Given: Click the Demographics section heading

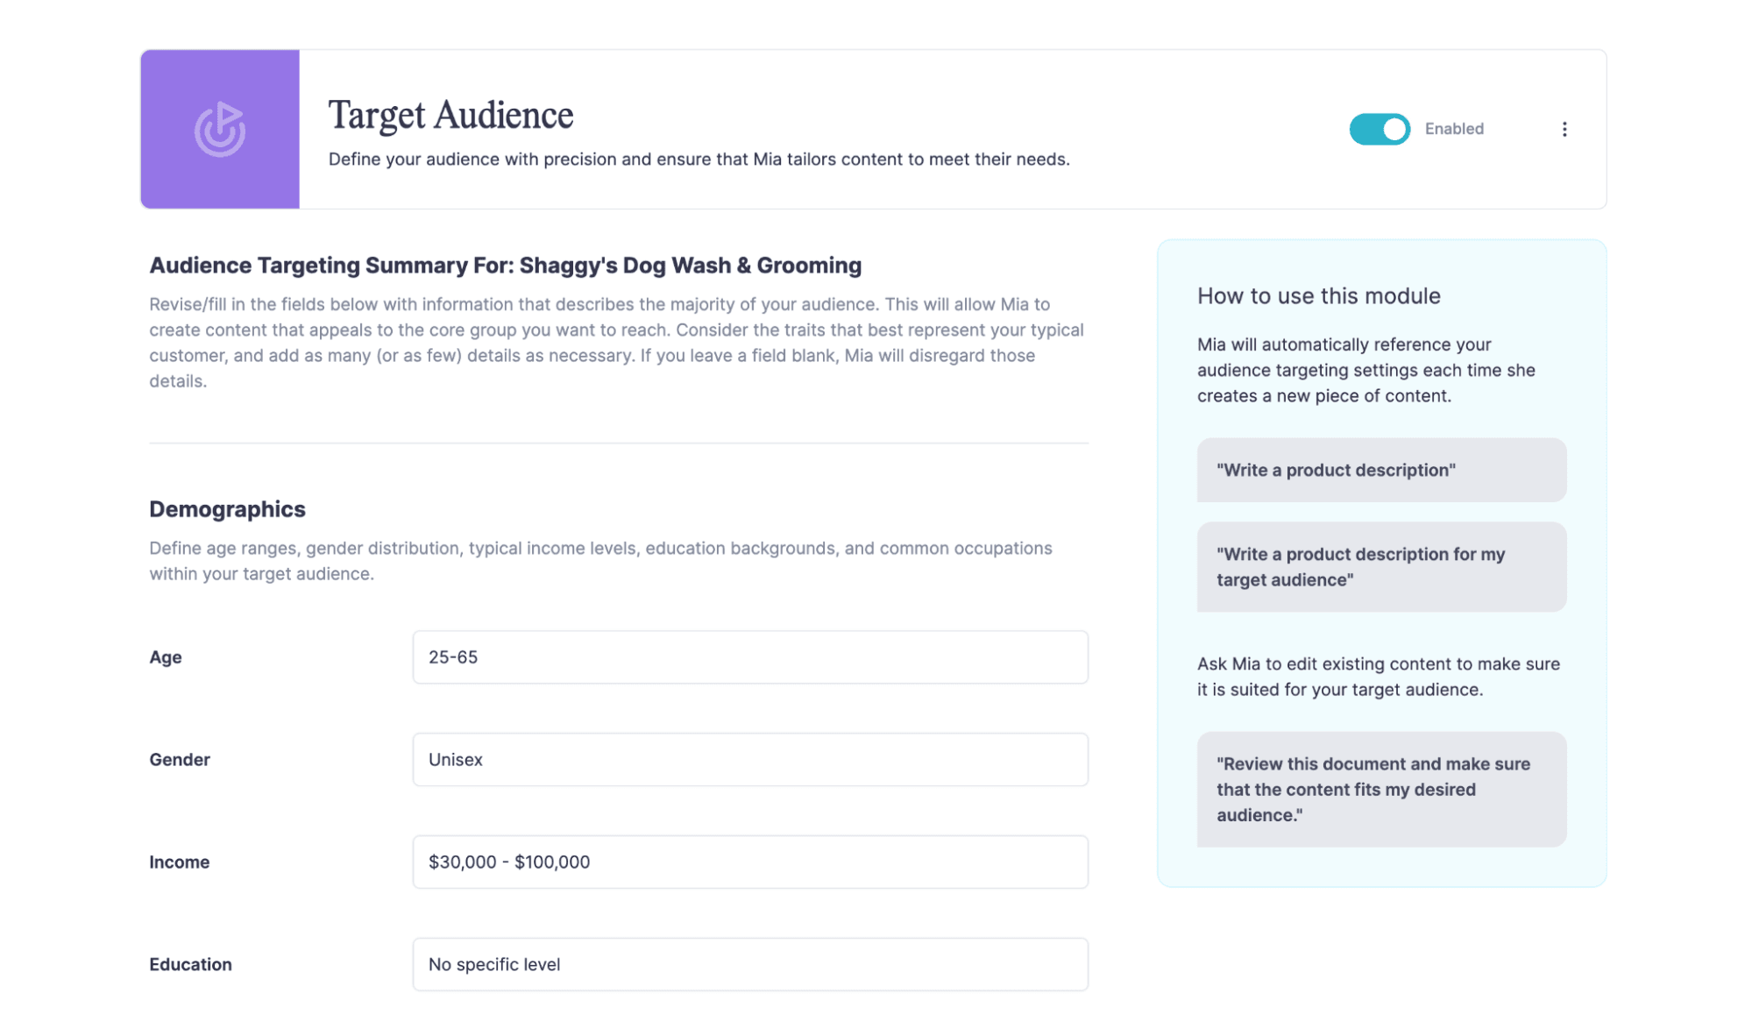Looking at the screenshot, I should 227,509.
